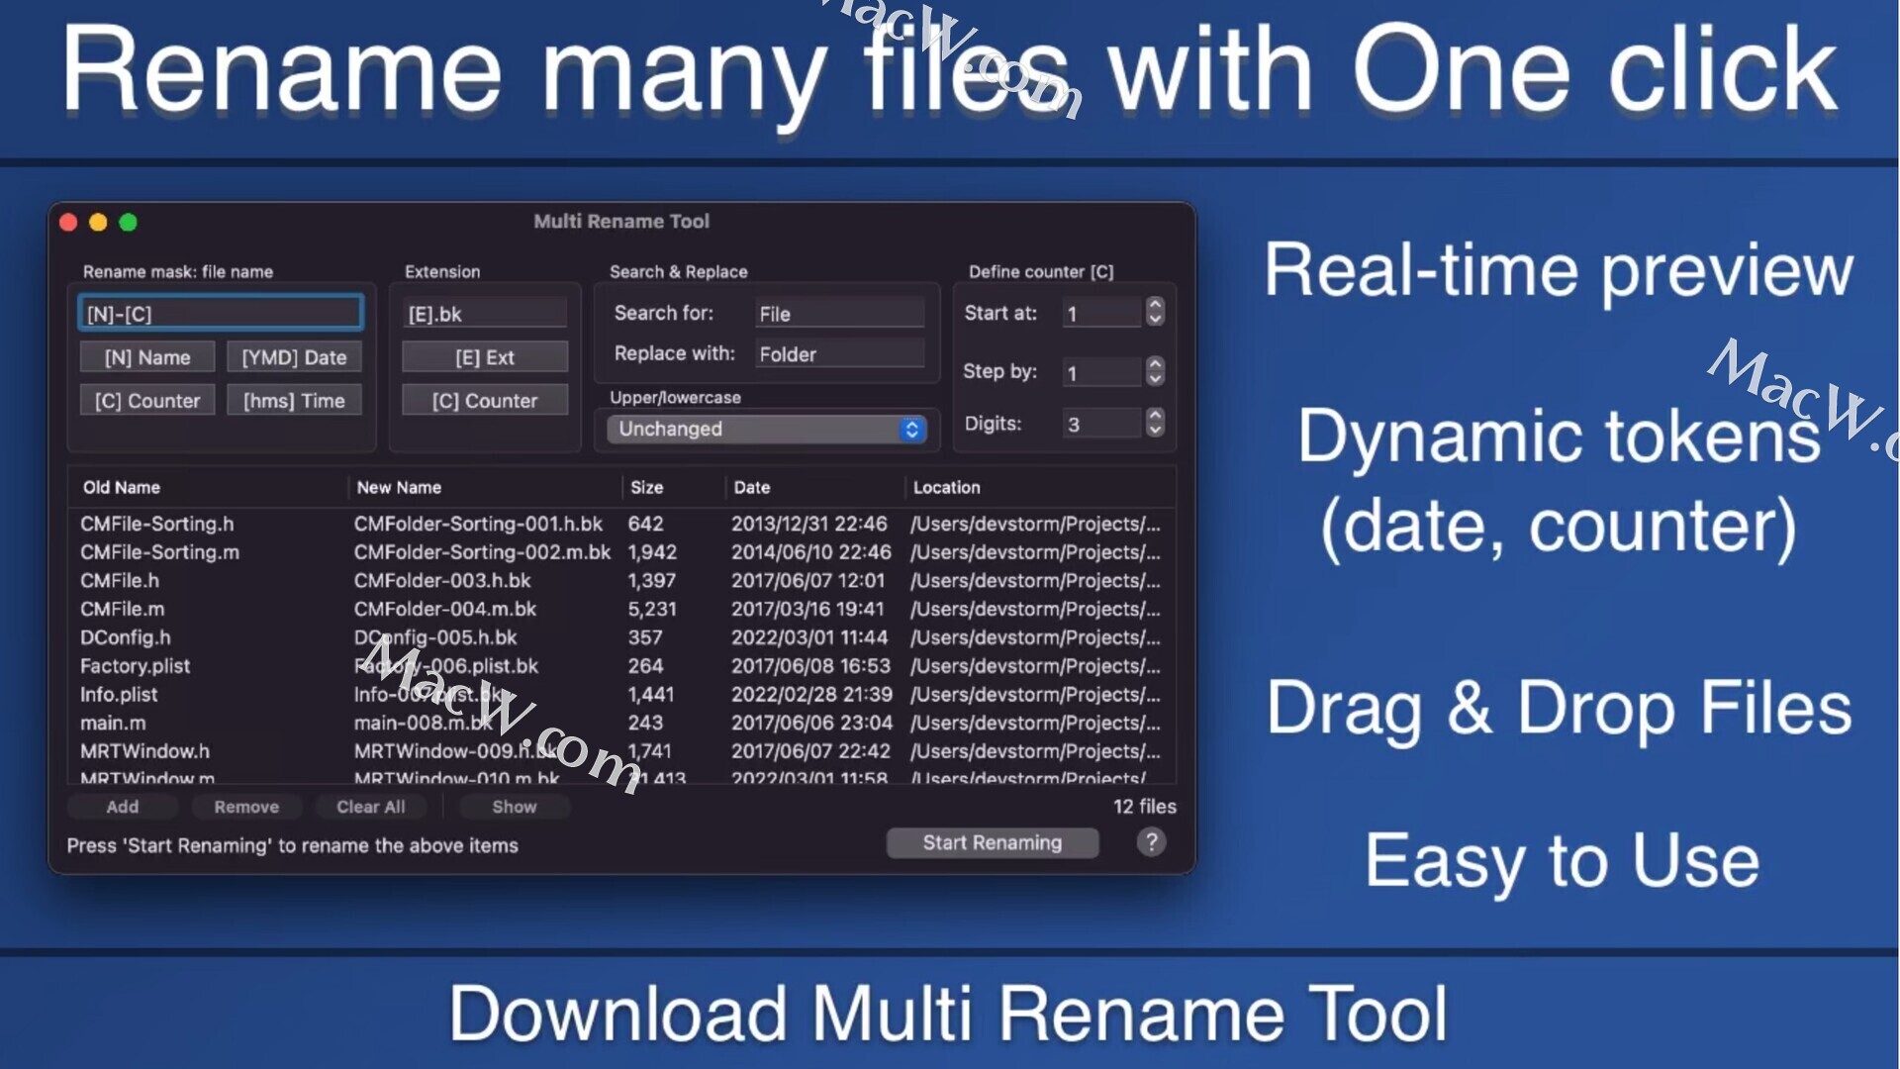Select the MRTWindow.h row

click(621, 751)
